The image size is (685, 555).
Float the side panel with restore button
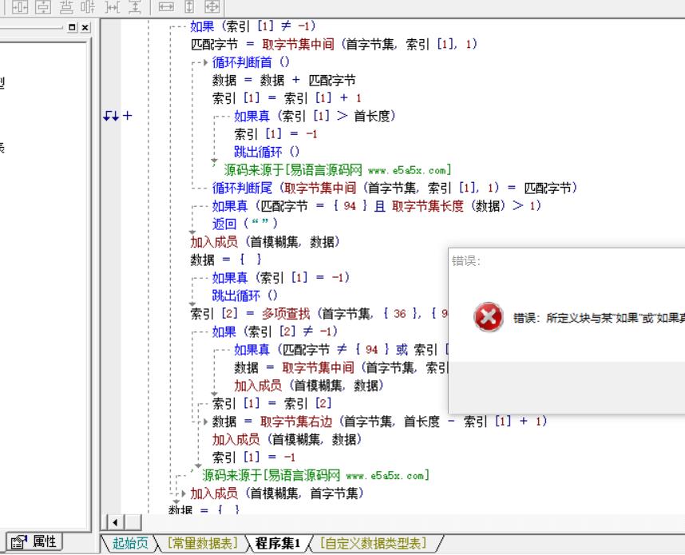(x=73, y=28)
